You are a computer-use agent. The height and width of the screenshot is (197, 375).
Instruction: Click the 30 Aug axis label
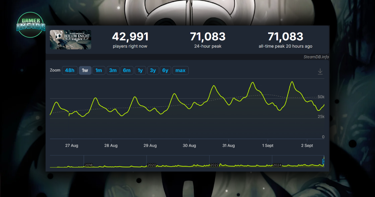(189, 146)
